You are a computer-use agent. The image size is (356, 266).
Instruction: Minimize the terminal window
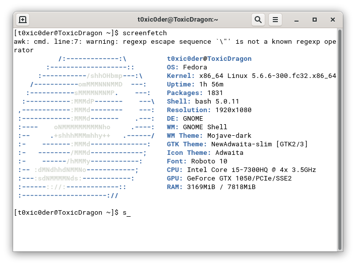pos(297,20)
